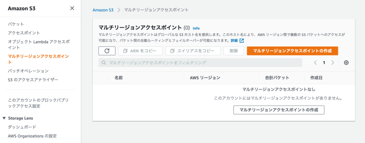This screenshot has height=143, width=365.
Task: Go to previous page arrow
Action: click(x=316, y=63)
